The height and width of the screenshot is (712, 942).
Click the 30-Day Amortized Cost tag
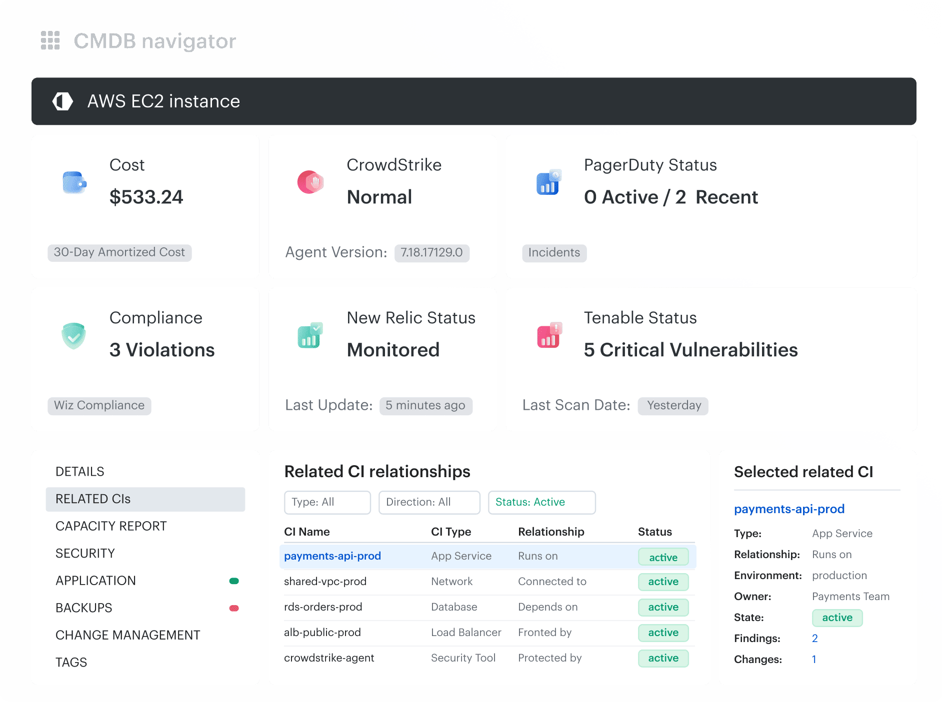coord(119,252)
